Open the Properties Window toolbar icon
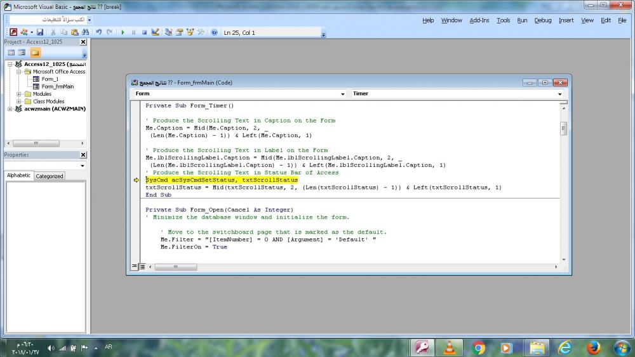635x357 pixels. [x=179, y=32]
